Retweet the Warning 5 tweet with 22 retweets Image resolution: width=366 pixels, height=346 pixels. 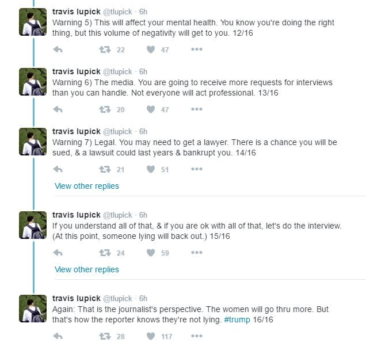click(x=105, y=50)
